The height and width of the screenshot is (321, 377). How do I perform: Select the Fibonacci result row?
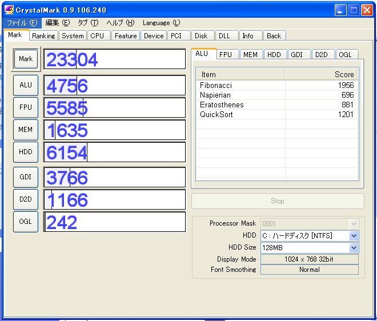277,85
